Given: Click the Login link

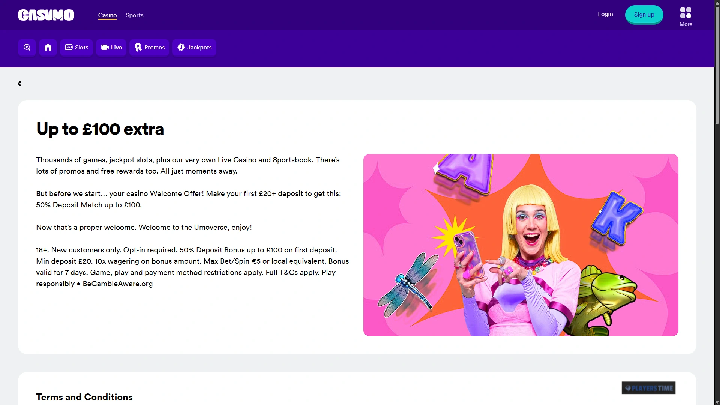Looking at the screenshot, I should (x=605, y=14).
